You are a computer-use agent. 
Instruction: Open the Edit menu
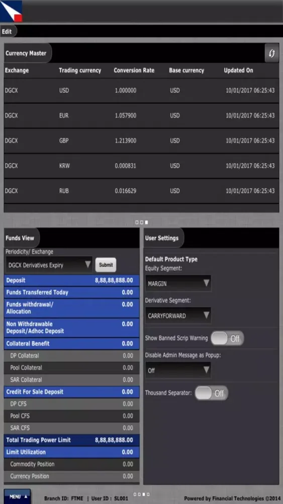[7, 31]
